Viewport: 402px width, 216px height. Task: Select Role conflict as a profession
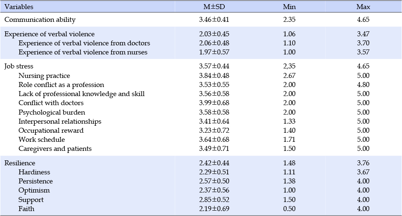(61, 85)
